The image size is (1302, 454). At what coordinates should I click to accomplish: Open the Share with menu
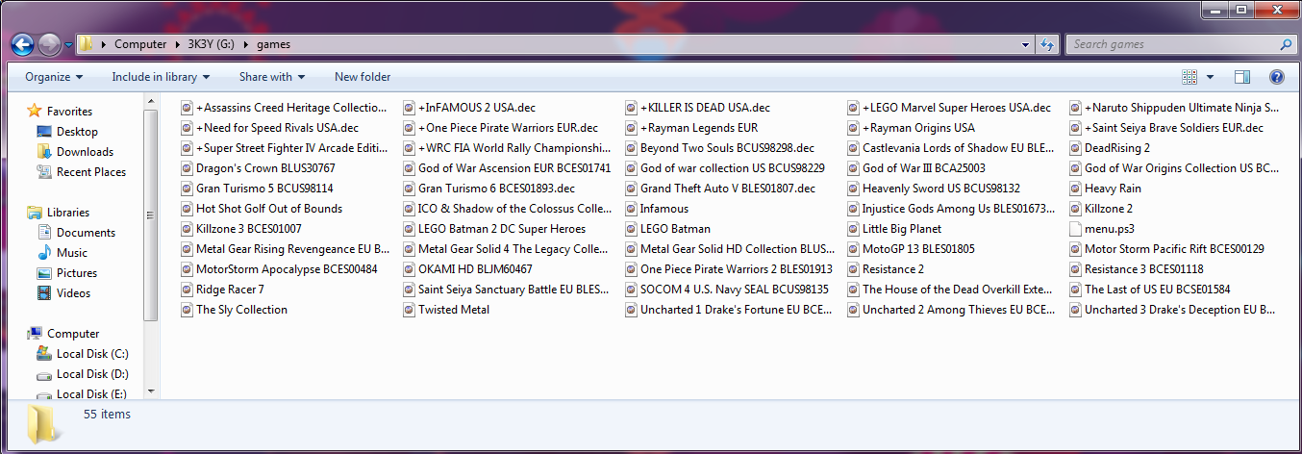click(272, 77)
